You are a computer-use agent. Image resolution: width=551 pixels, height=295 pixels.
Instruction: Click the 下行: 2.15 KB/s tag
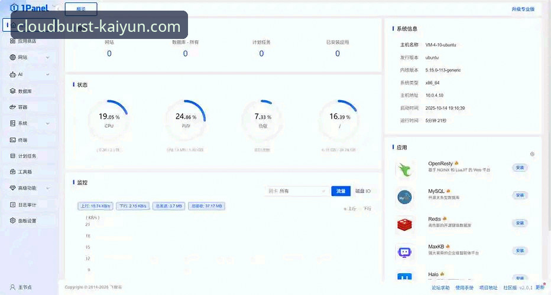(133, 206)
